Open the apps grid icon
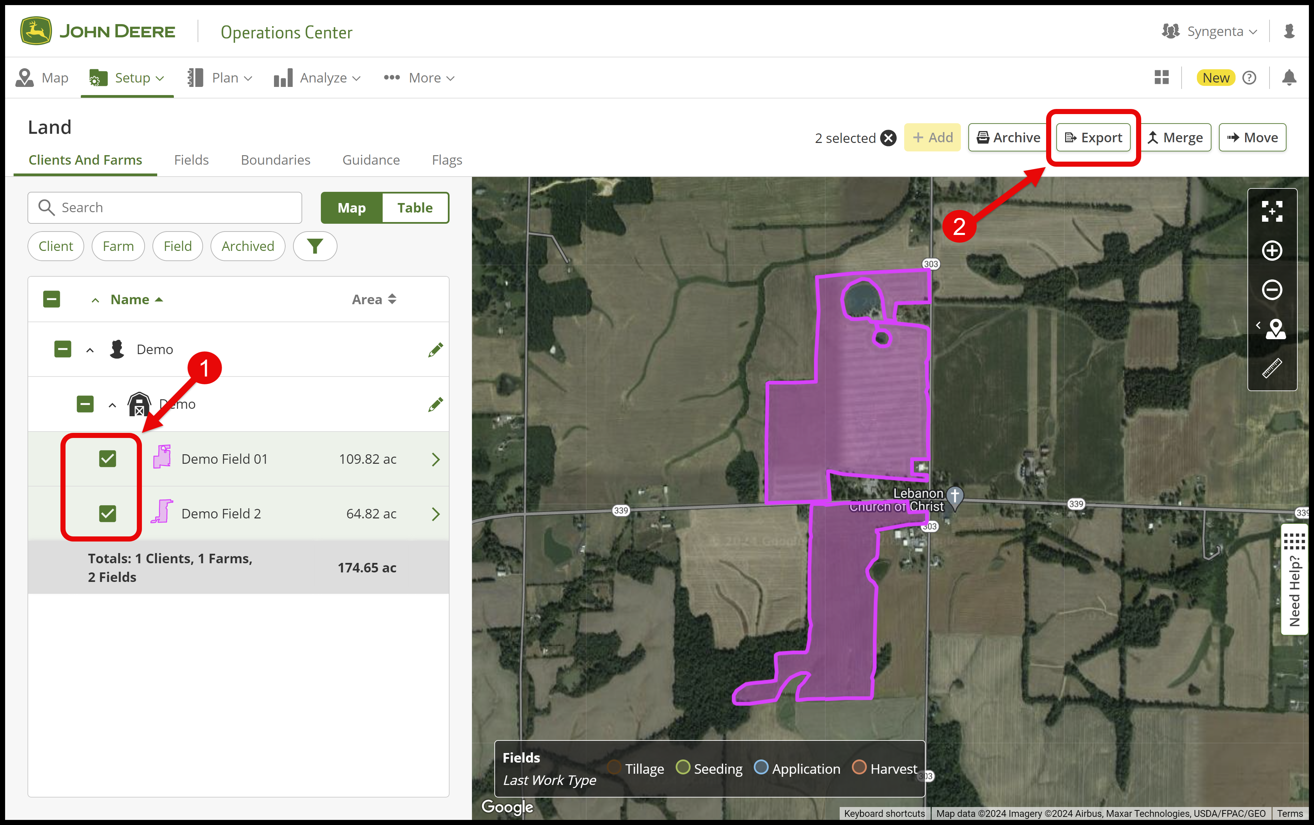 [1161, 77]
